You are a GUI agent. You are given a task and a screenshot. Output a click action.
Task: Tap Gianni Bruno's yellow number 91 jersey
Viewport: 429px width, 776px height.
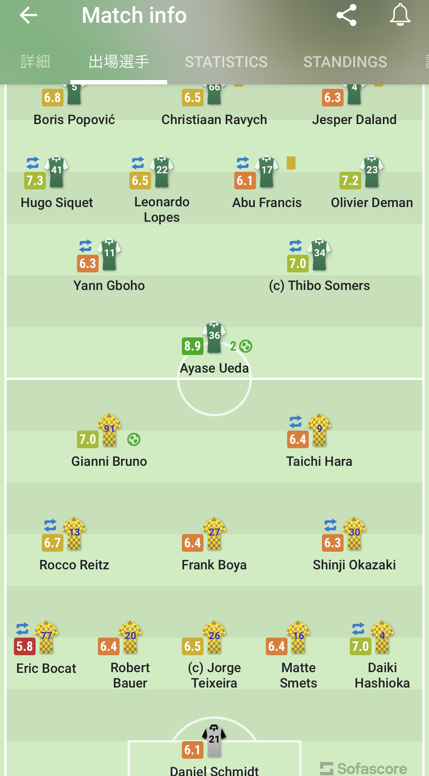pos(109,430)
